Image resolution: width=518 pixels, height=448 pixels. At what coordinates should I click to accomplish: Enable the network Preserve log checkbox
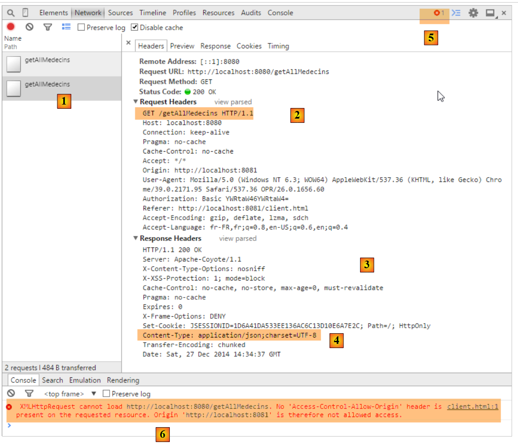(82, 27)
